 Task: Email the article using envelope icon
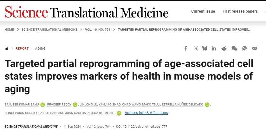(x=254, y=49)
